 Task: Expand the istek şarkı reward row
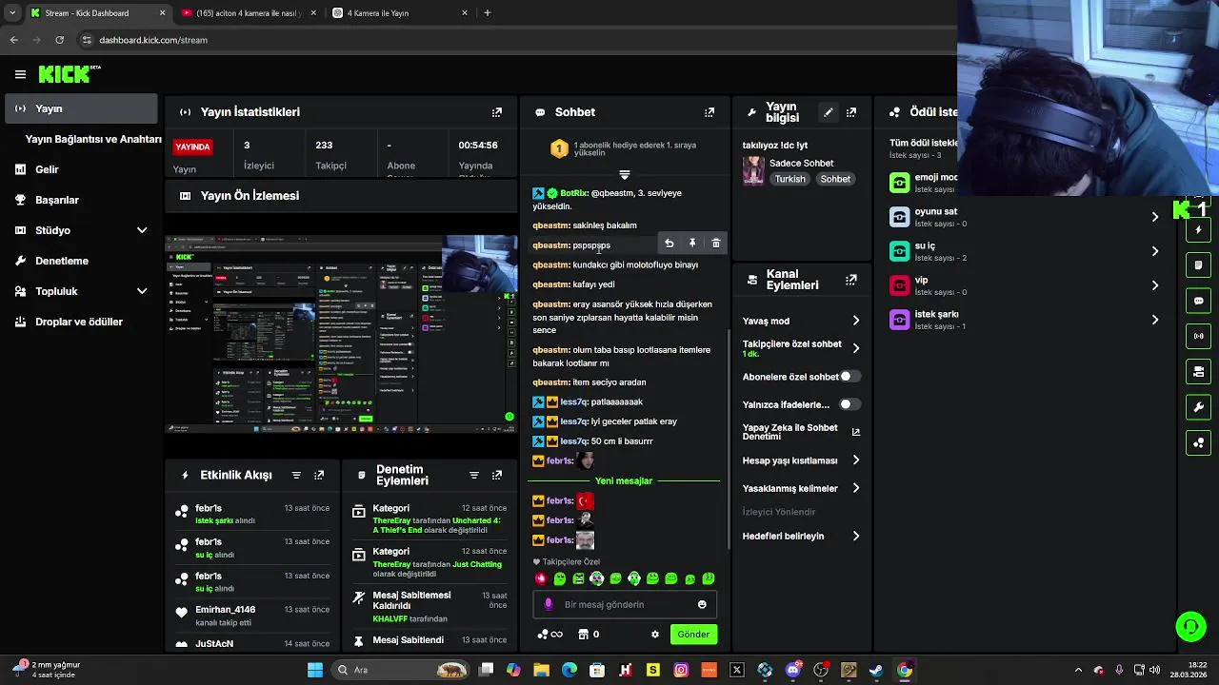pyautogui.click(x=1155, y=320)
